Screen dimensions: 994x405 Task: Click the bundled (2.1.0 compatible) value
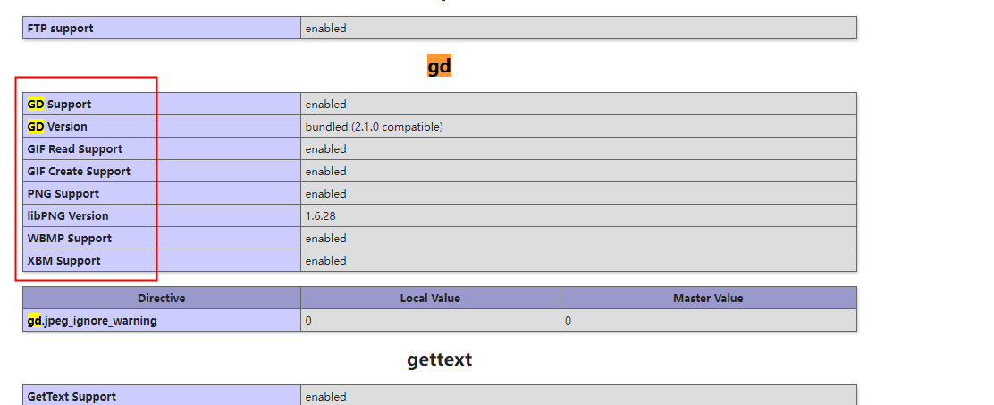(x=374, y=127)
